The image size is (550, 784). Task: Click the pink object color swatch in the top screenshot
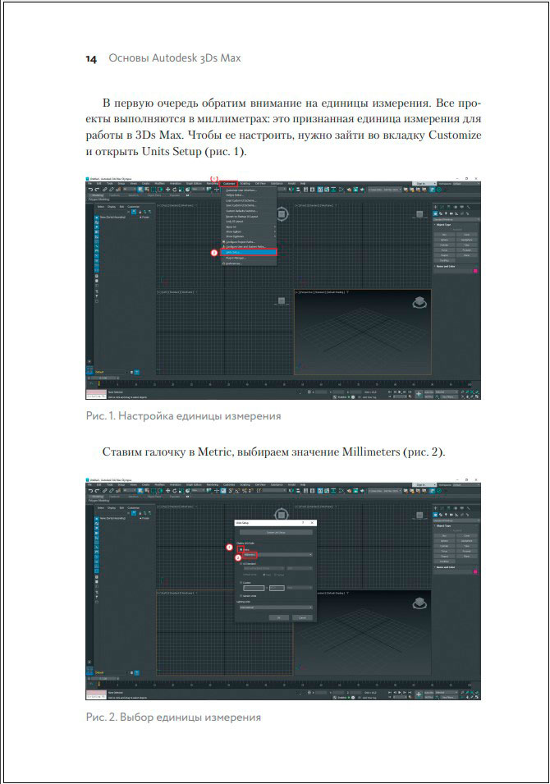tap(475, 270)
